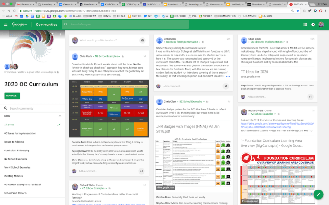
Task: Open Google+ notifications bell
Action: 313,25
